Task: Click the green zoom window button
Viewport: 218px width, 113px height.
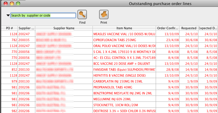Action: 18,4
